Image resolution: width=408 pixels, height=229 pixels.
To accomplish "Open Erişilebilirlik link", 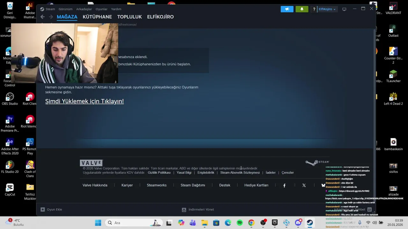I will (x=206, y=173).
